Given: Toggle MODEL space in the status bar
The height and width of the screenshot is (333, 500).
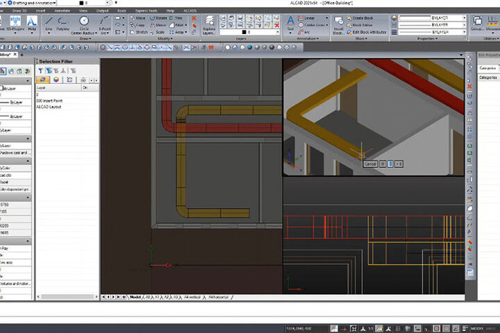Looking at the screenshot, I should (x=477, y=329).
